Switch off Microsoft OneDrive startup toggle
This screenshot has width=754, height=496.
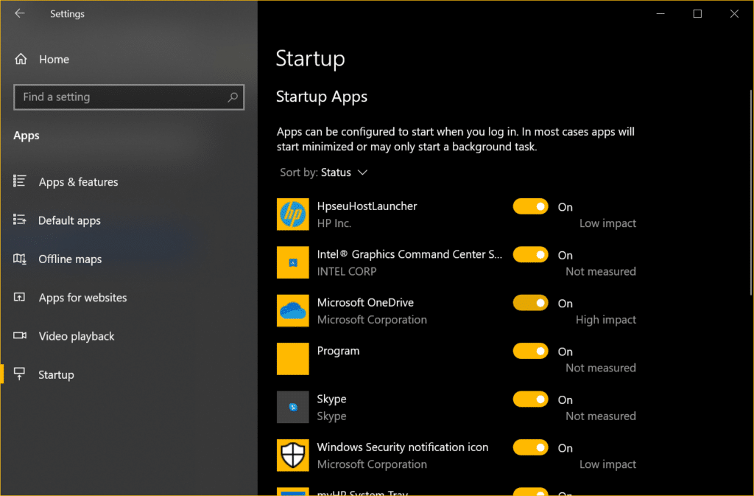[530, 303]
